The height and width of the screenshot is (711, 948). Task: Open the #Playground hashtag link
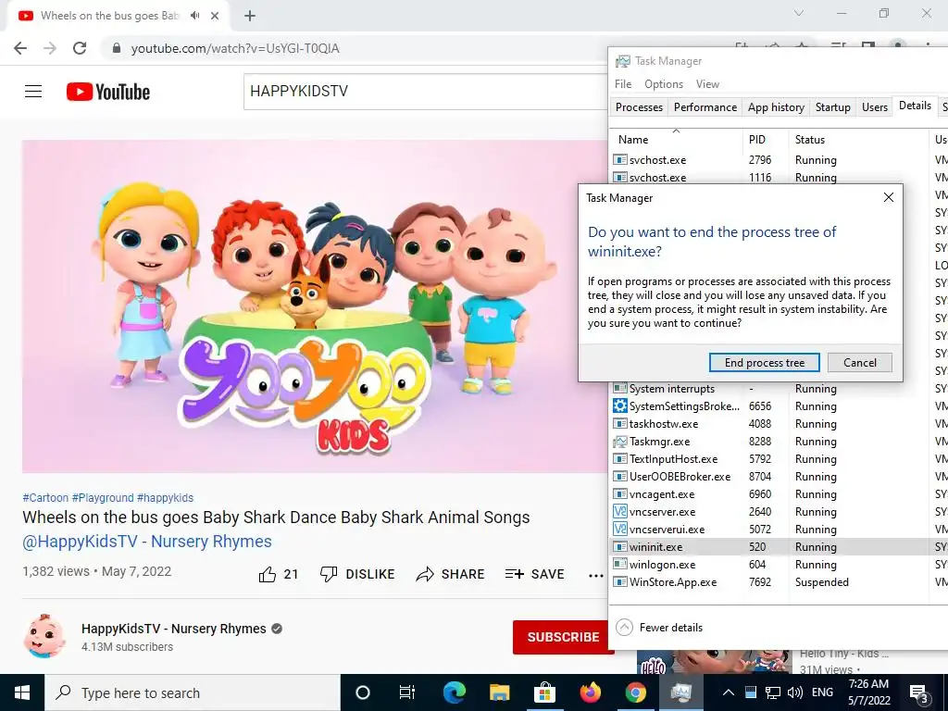pos(103,497)
